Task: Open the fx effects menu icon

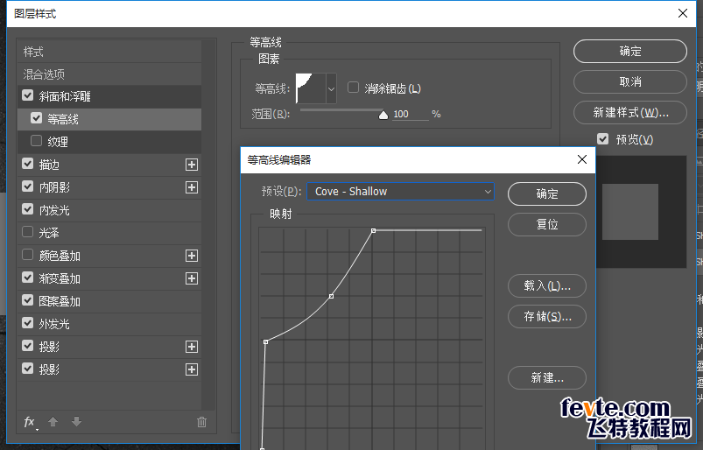Action: [30, 422]
